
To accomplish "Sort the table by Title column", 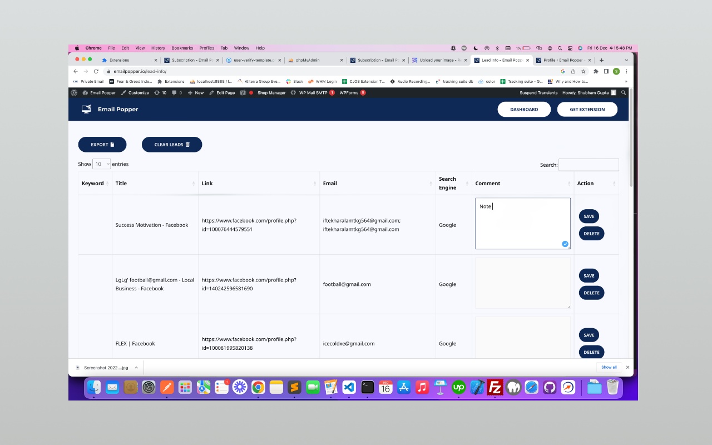I will (x=155, y=184).
